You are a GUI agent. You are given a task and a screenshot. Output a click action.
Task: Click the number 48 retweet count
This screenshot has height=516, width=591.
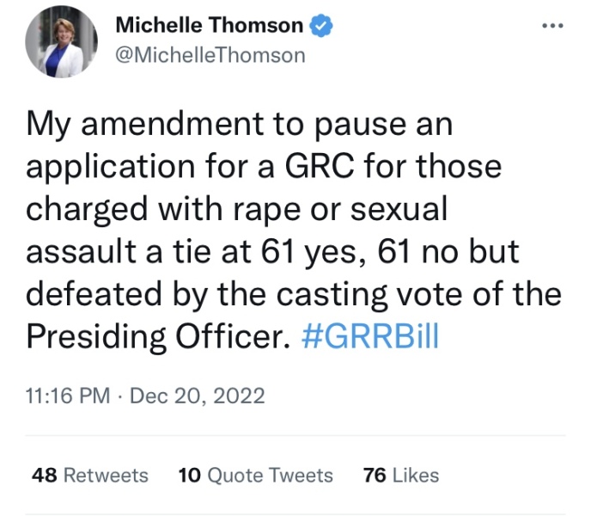[x=45, y=475]
